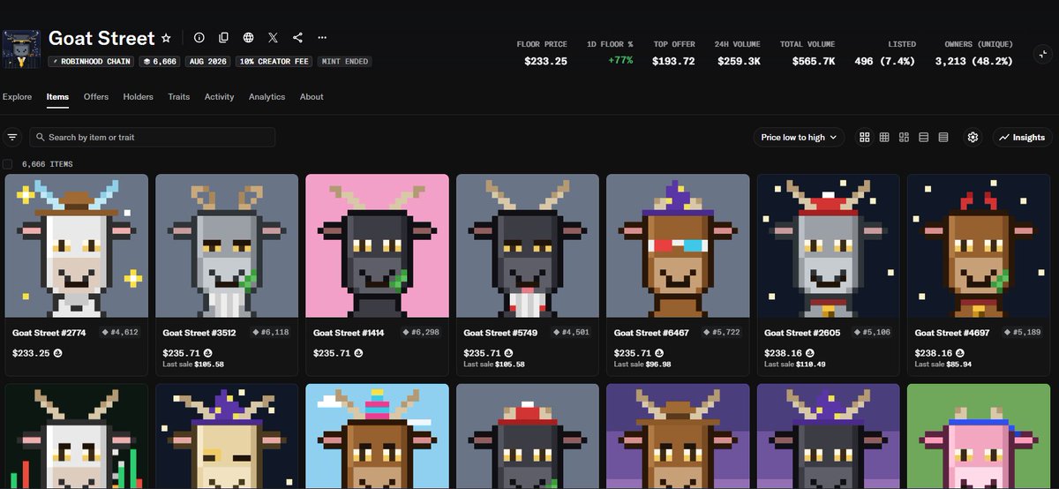Click rarity badge #5,106 on Goat Street #2605
Image resolution: width=1059 pixels, height=489 pixels.
[873, 333]
